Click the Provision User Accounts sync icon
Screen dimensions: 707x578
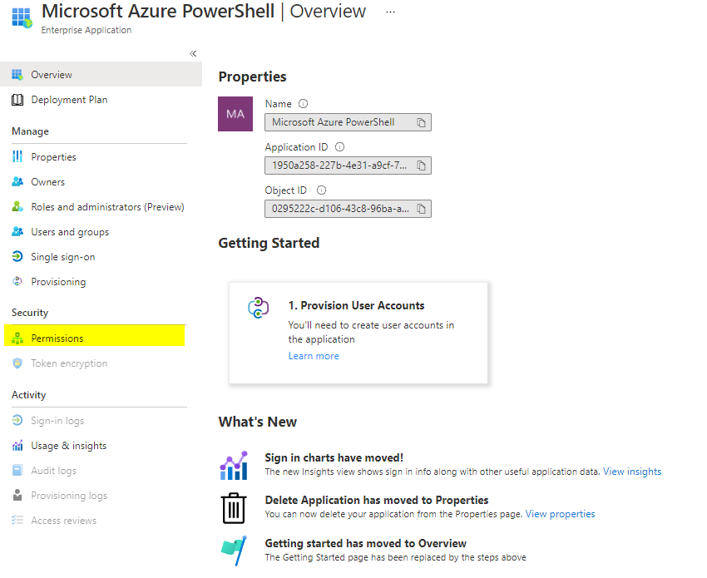[259, 308]
